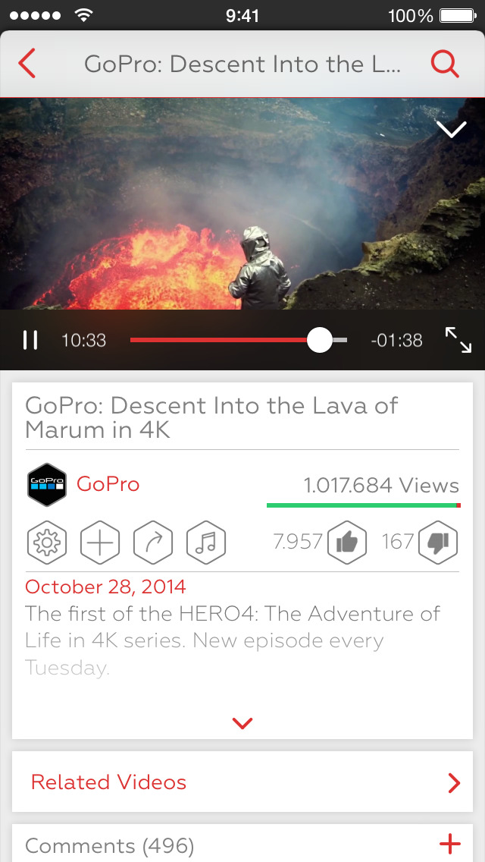
Task: Open the Related Videos section
Action: coord(242,782)
